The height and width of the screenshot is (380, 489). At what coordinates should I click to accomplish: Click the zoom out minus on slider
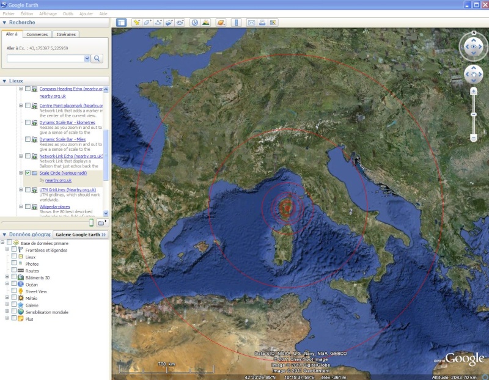pyautogui.click(x=473, y=137)
